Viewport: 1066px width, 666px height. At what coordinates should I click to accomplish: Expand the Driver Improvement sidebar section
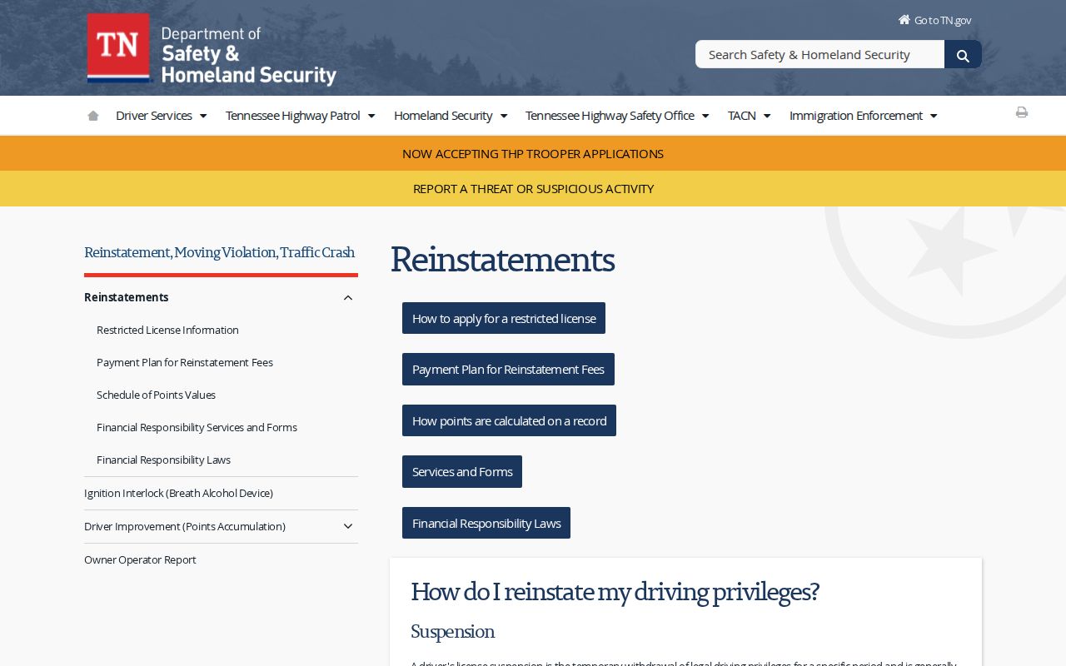click(348, 527)
